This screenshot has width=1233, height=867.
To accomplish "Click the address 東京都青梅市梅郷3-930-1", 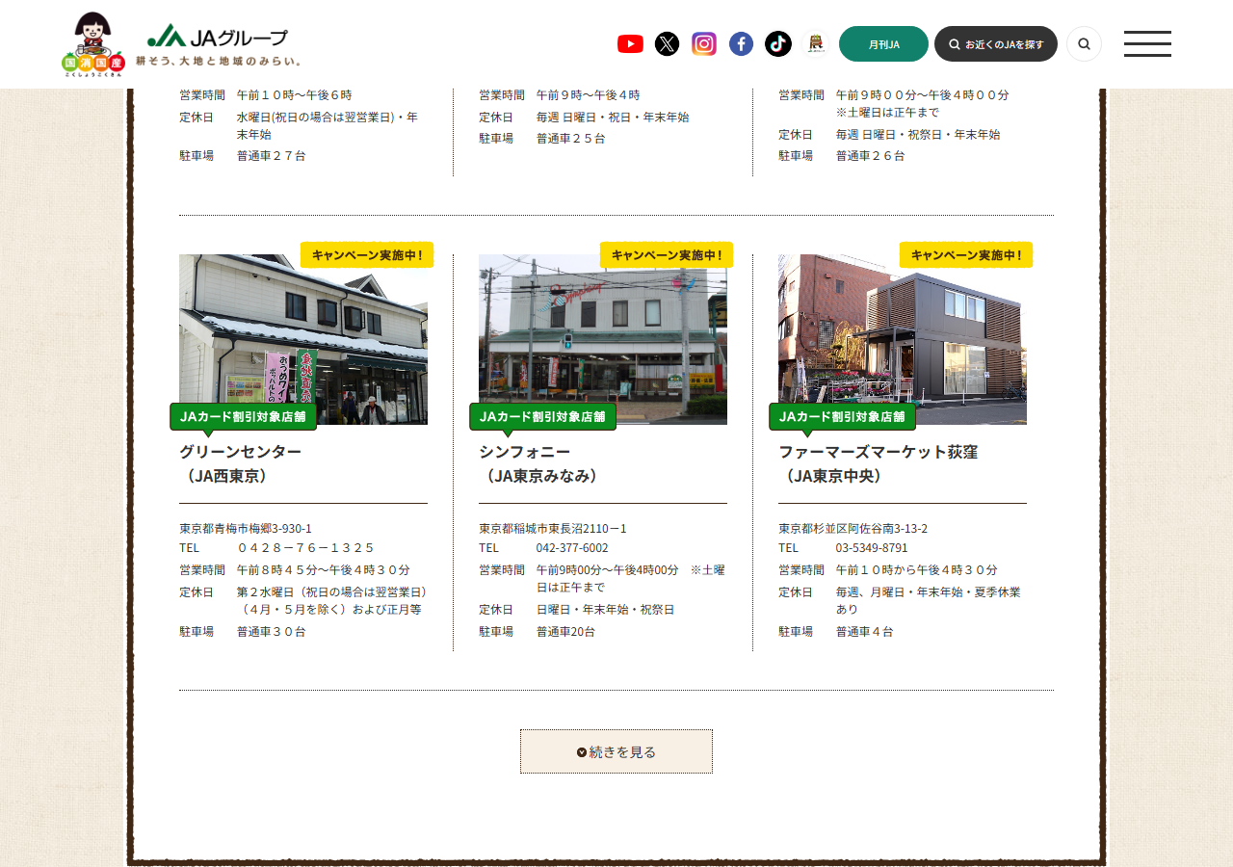I will 246,528.
